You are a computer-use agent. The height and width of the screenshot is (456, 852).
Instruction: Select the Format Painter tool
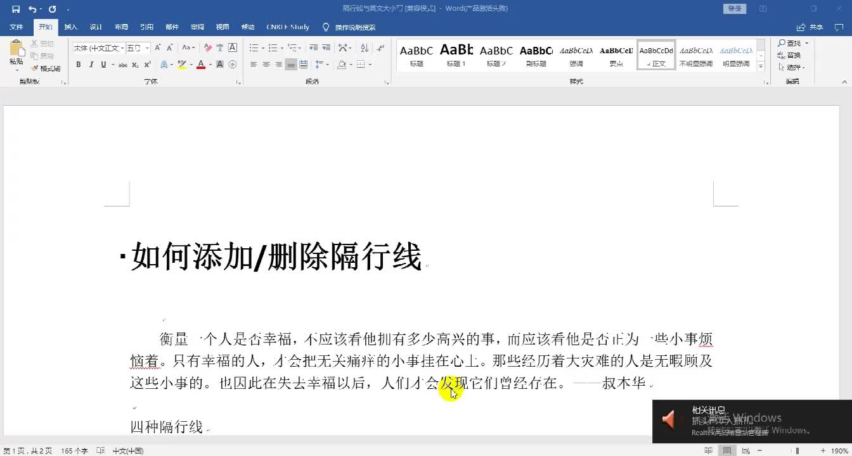click(46, 68)
